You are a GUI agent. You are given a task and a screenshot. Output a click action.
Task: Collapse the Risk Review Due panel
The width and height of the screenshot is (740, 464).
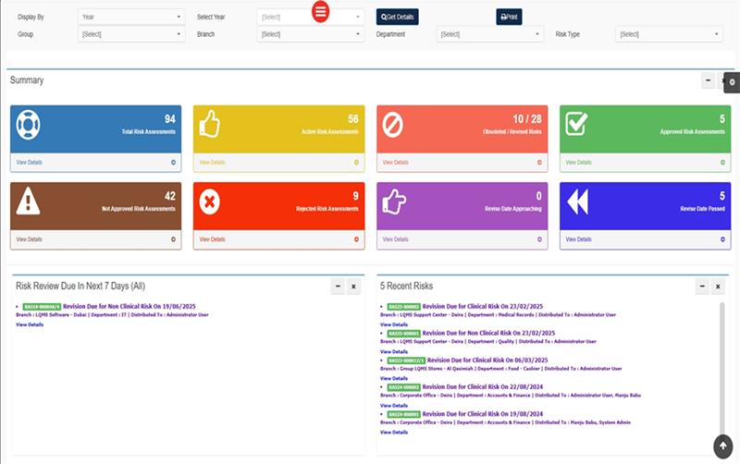click(x=338, y=287)
